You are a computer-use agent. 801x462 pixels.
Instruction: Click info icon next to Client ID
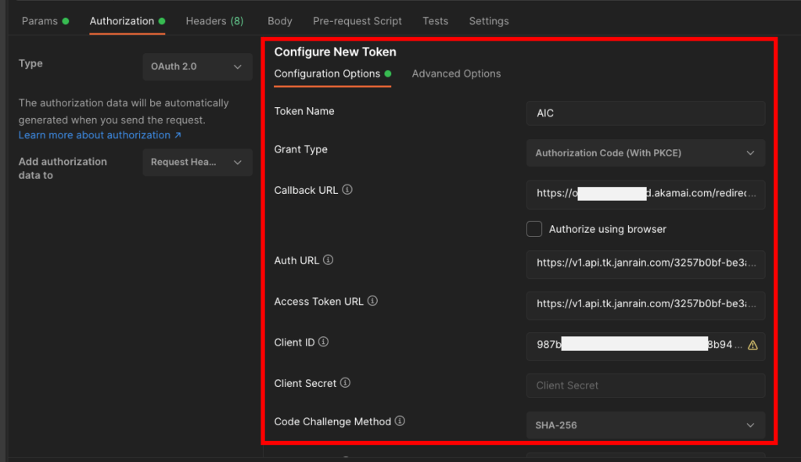pos(323,342)
